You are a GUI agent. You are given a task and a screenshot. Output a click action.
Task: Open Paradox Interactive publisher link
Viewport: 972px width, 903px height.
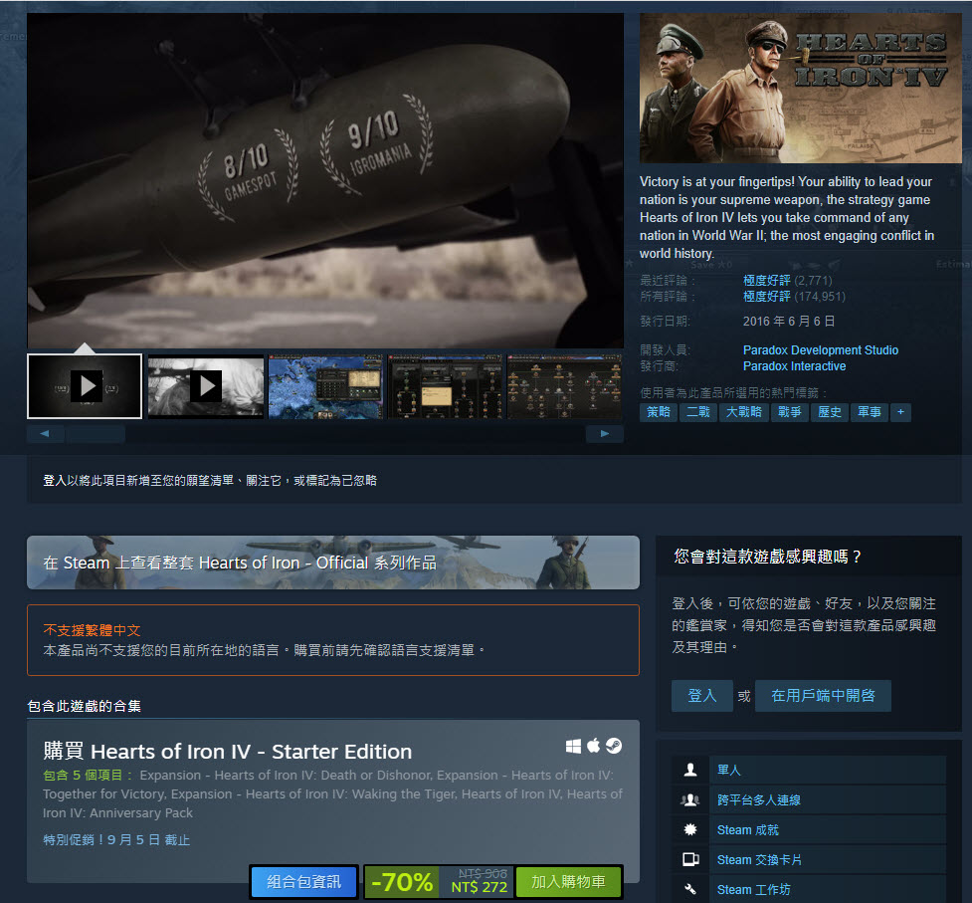click(794, 366)
